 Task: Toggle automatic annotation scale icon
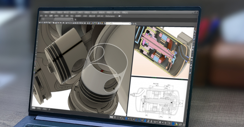pyautogui.click(x=148, y=121)
